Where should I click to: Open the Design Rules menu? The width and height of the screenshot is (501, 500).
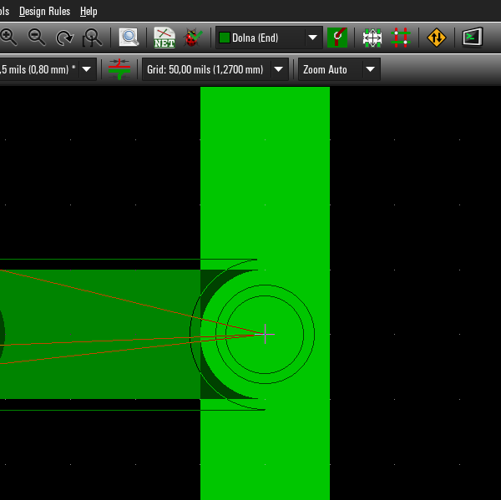[x=45, y=11]
